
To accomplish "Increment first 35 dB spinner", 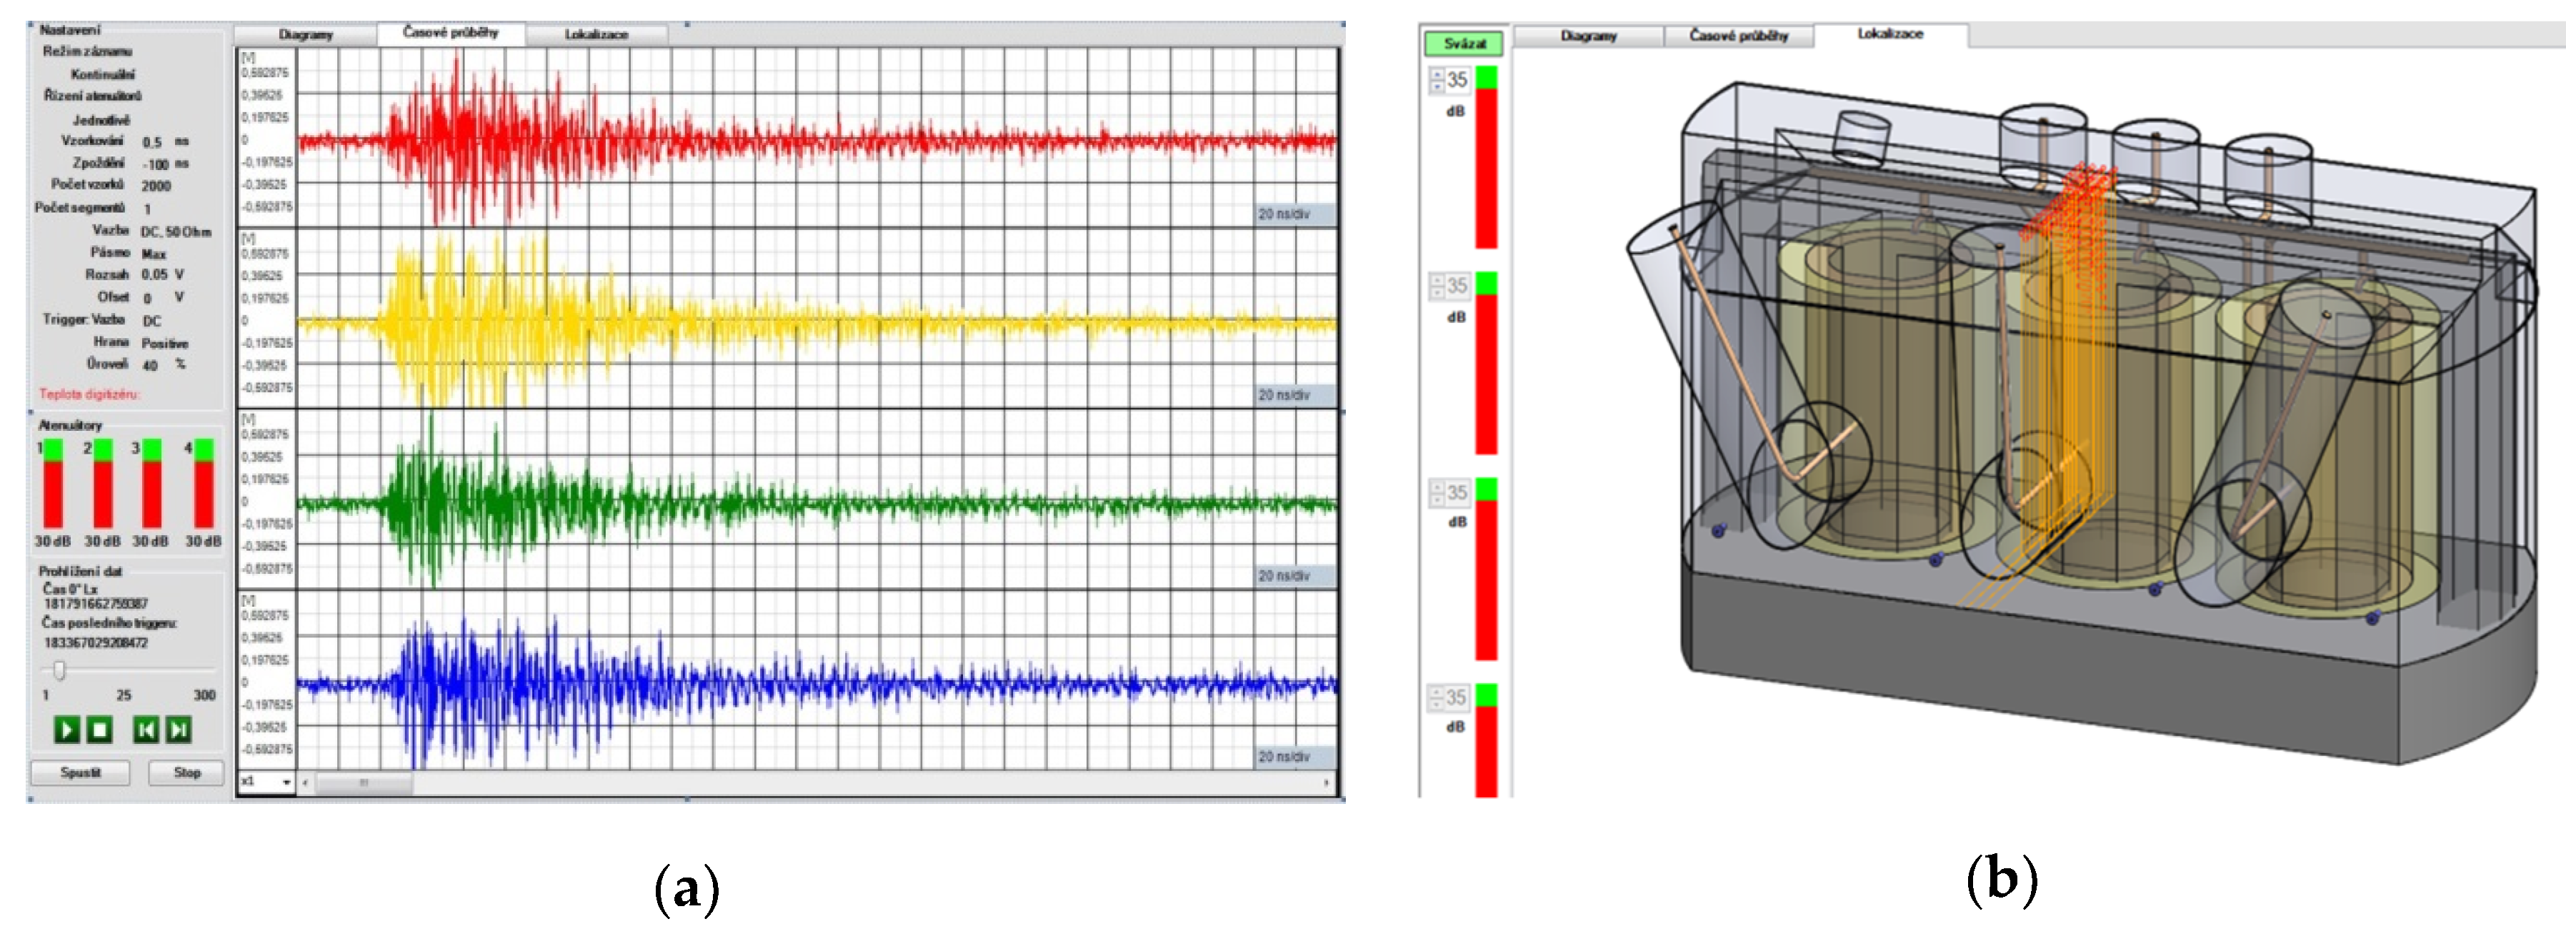I will [x=1437, y=74].
